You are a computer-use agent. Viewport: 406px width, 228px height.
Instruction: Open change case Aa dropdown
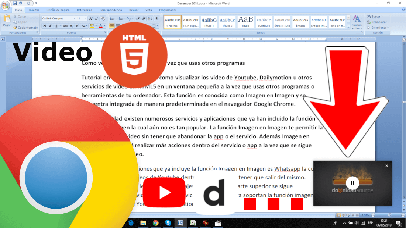(x=84, y=26)
